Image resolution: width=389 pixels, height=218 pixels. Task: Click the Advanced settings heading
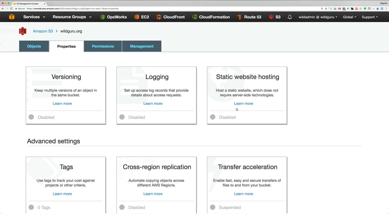[53, 141]
